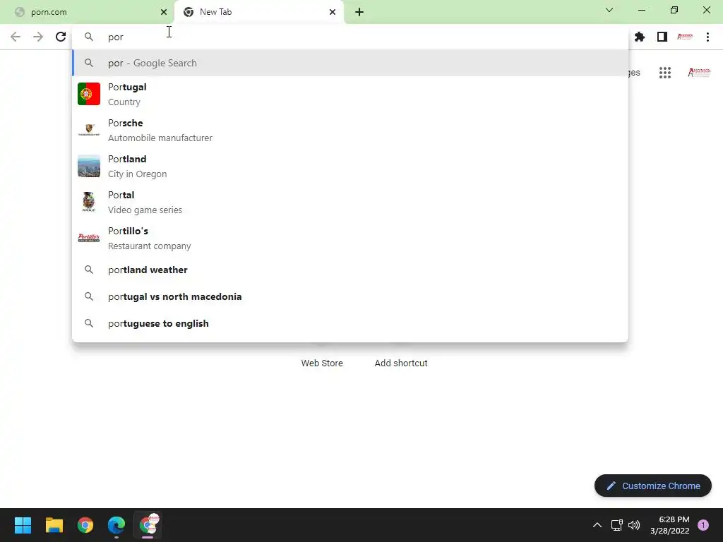Open the Web Store shortcut
The width and height of the screenshot is (723, 542).
pos(322,363)
